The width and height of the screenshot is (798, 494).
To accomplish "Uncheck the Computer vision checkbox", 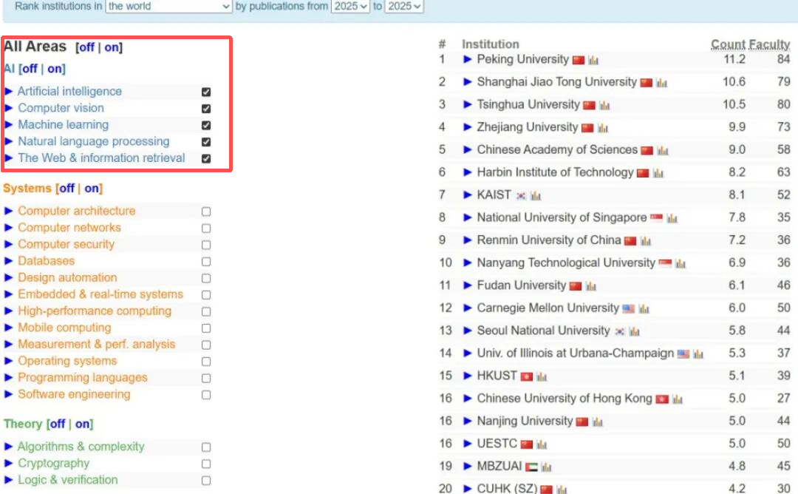I will coord(206,109).
